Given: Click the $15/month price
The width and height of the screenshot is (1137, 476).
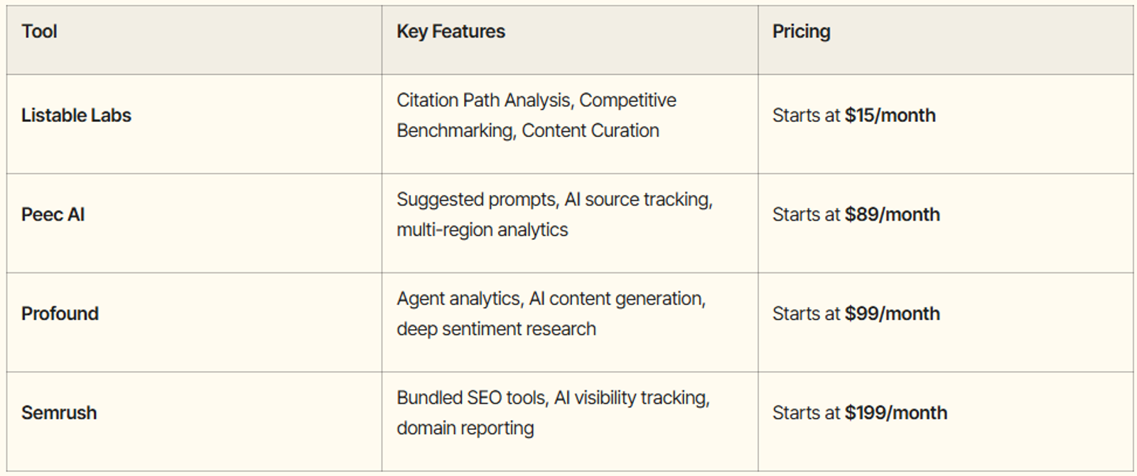Looking at the screenshot, I should (x=890, y=115).
